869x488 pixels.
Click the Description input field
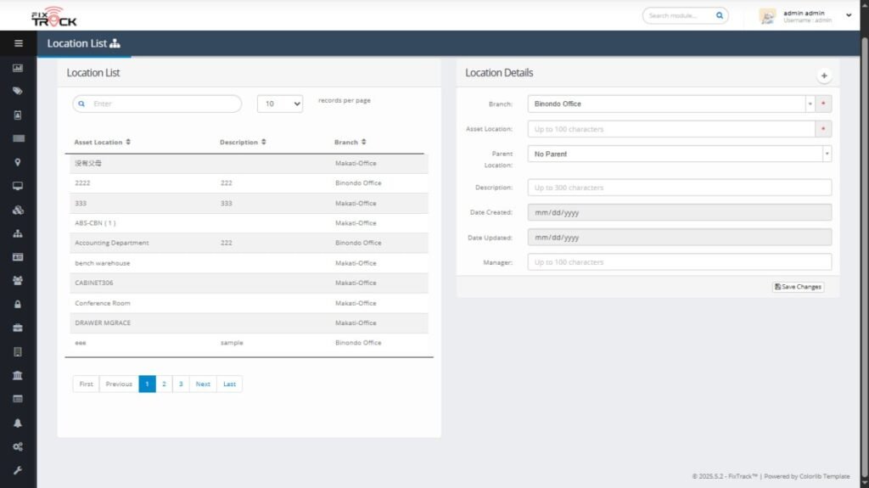[x=679, y=188]
